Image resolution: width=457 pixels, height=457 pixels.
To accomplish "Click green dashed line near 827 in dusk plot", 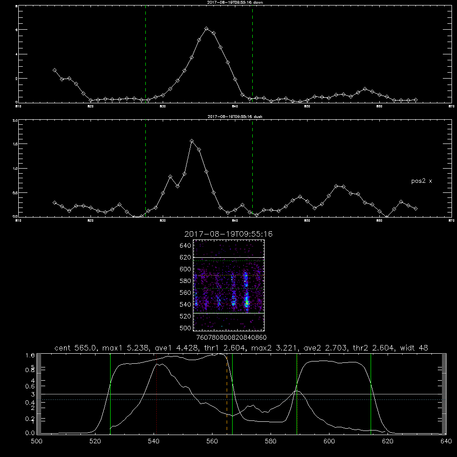I will click(145, 169).
